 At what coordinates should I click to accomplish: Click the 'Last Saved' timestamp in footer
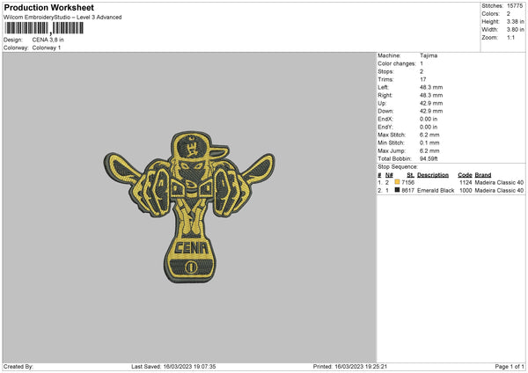(x=173, y=367)
